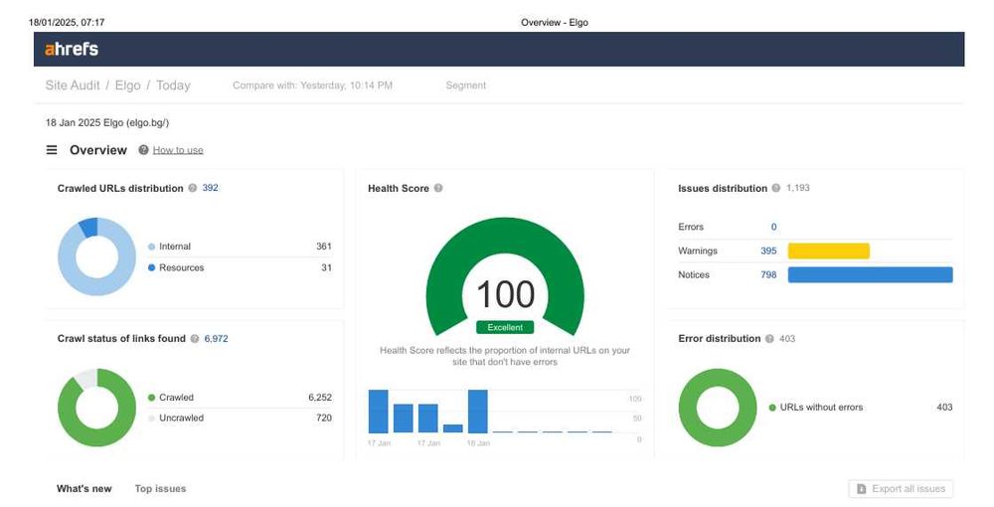Switch to the Top issues tab
Image resolution: width=994 pixels, height=507 pixels.
(160, 489)
